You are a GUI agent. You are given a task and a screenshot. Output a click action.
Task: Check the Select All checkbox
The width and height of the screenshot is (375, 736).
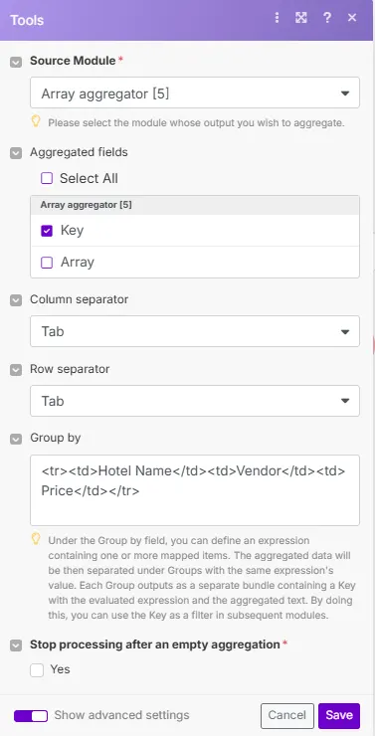pyautogui.click(x=47, y=178)
